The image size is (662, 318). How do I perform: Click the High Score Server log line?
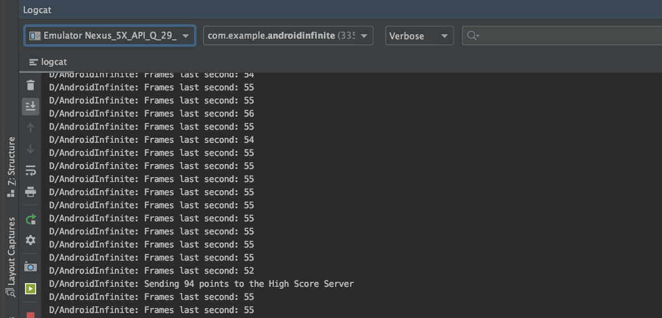tap(201, 284)
